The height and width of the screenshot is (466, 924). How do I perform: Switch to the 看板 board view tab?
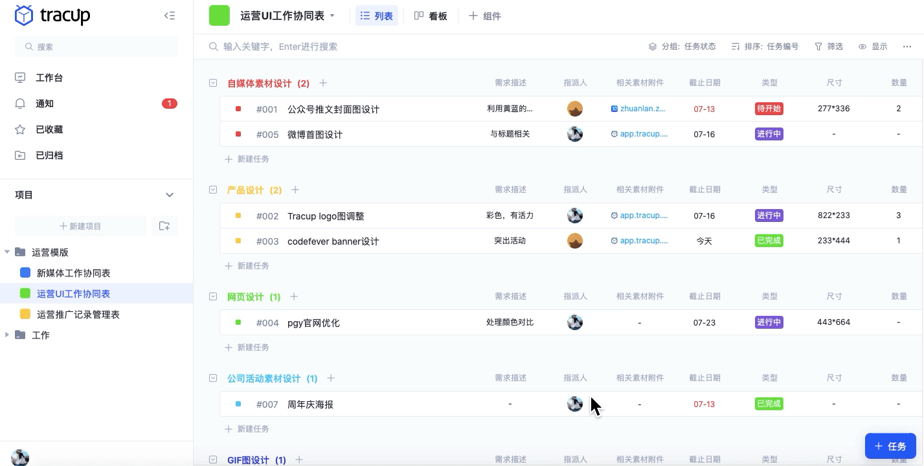(x=431, y=16)
